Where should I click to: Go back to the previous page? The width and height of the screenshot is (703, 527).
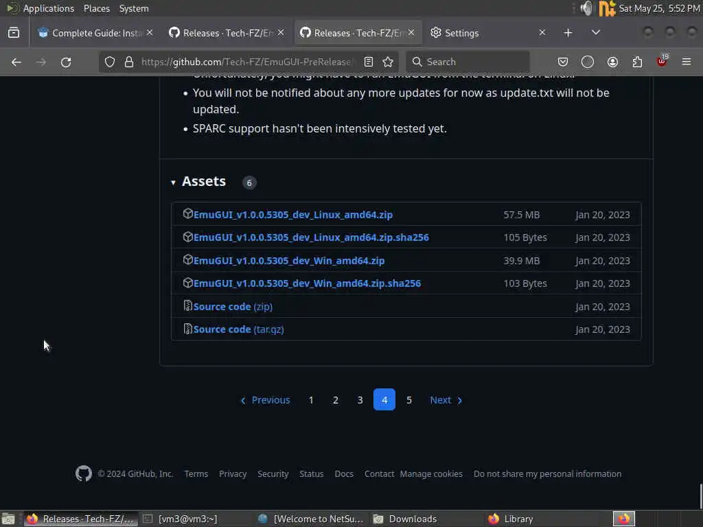coord(16,62)
